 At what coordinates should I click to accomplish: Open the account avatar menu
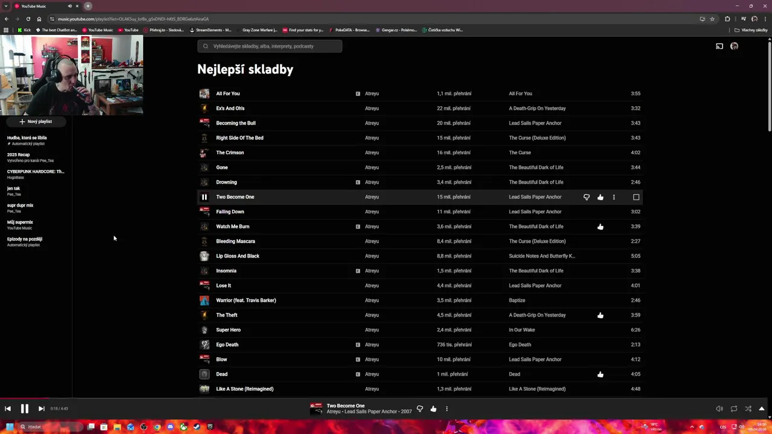click(734, 46)
